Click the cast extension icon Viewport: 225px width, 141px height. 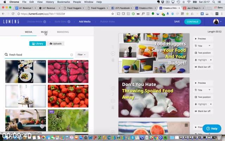point(118,14)
